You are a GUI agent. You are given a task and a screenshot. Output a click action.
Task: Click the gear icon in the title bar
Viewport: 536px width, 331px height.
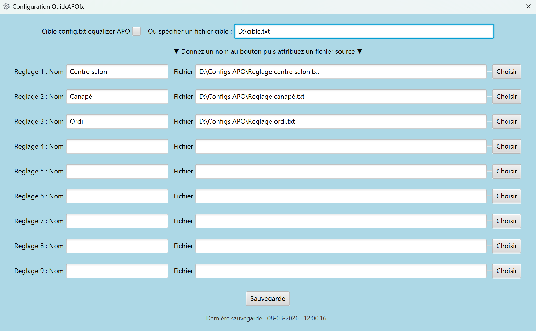(6, 6)
